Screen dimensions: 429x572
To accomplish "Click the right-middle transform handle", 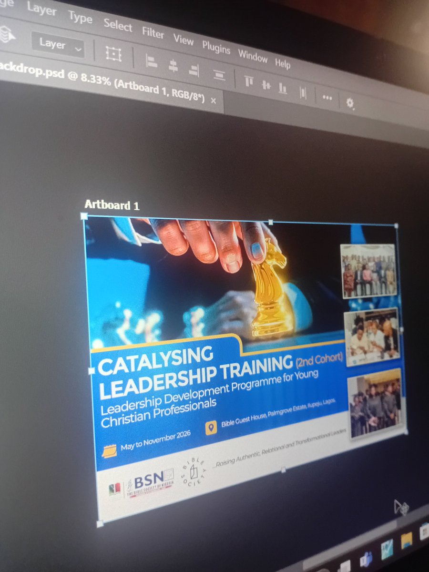I will [x=401, y=329].
